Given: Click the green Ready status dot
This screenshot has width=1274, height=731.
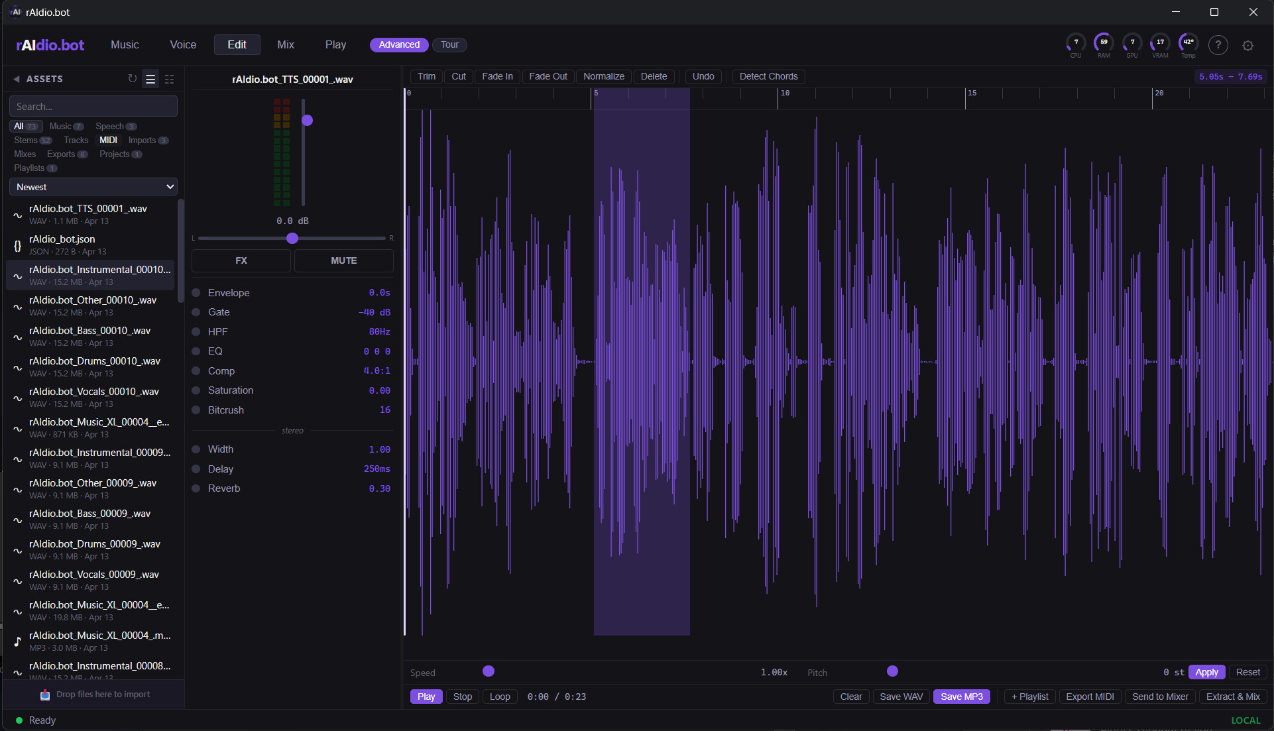Looking at the screenshot, I should click(x=19, y=720).
